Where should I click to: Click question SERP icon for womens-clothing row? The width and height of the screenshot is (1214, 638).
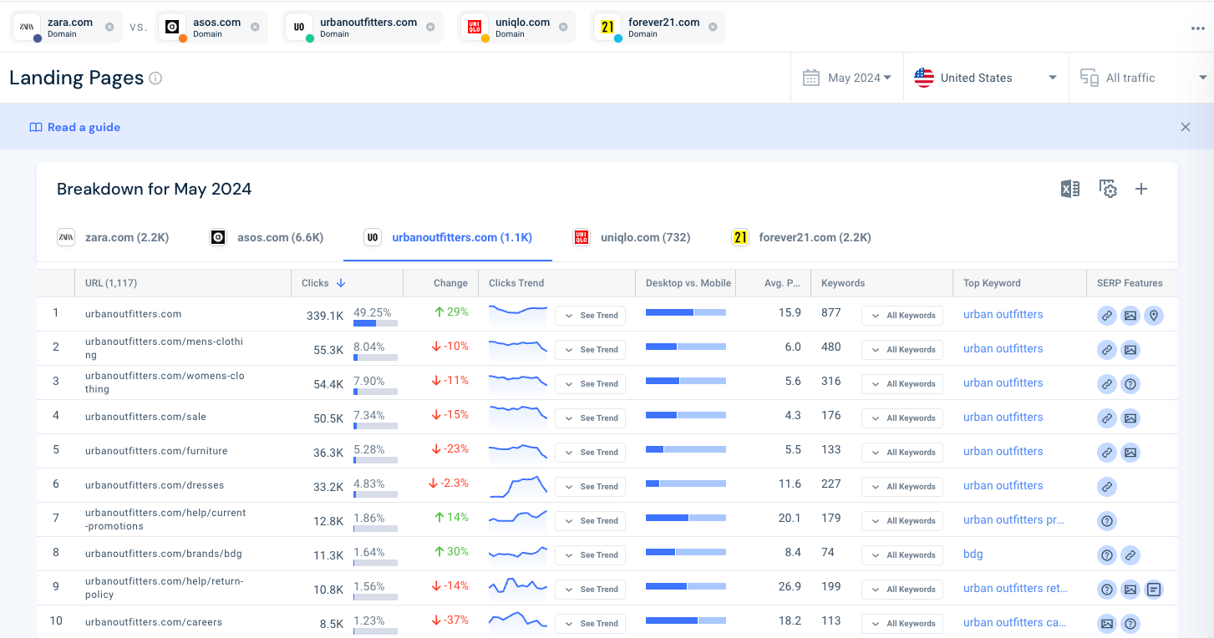1130,384
